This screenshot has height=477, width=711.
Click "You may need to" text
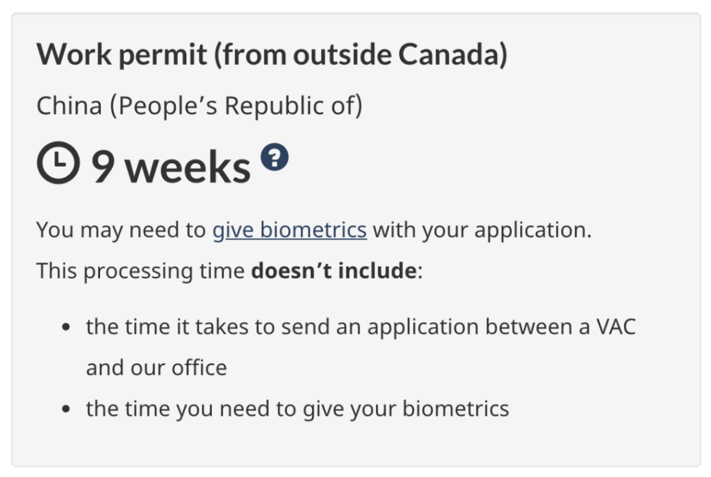tap(121, 230)
